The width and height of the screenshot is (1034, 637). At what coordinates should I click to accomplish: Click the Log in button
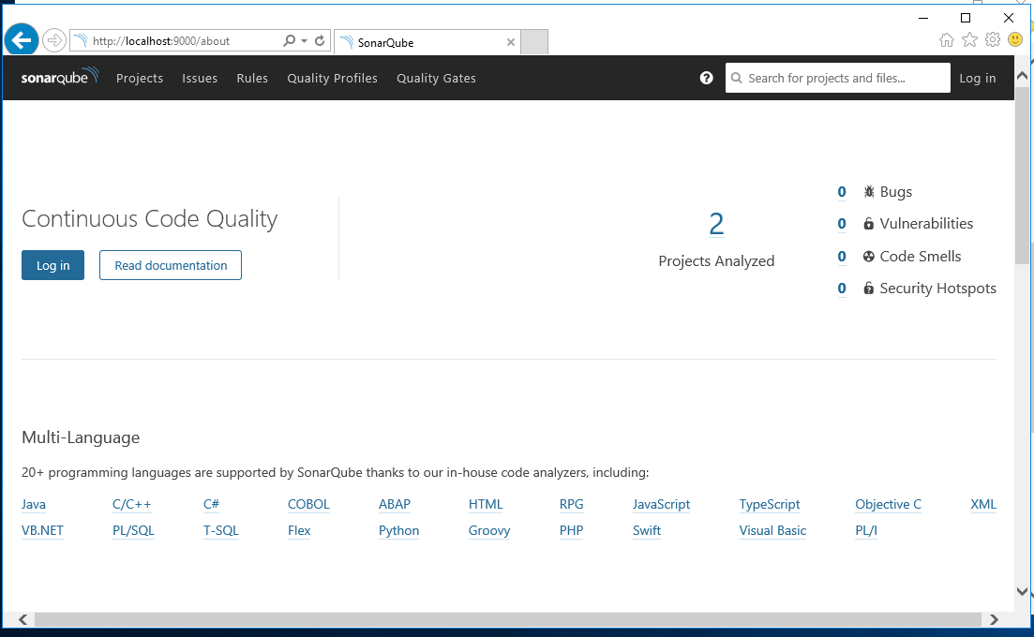pyautogui.click(x=52, y=265)
